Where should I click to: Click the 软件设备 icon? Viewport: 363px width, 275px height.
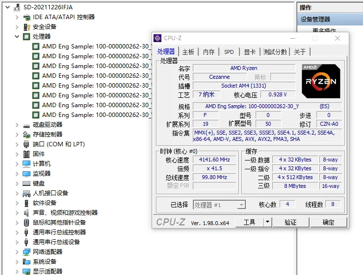tap(26, 203)
